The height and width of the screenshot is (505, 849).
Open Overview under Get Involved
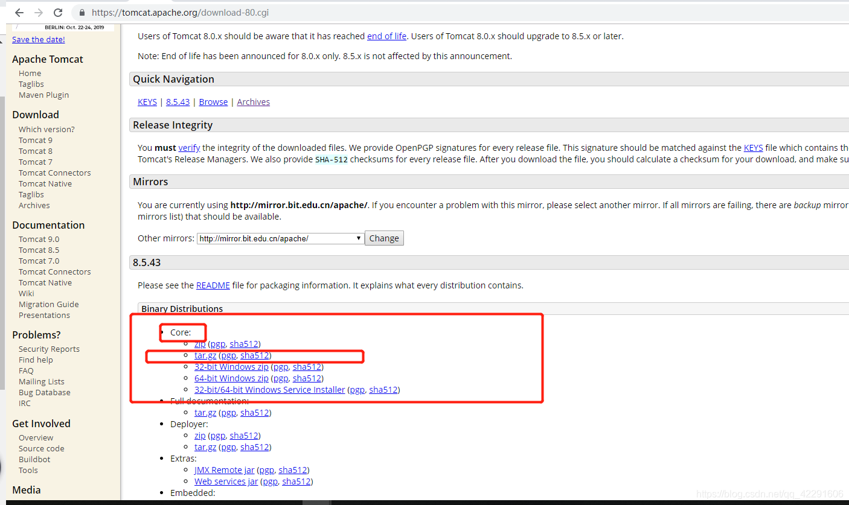36,437
